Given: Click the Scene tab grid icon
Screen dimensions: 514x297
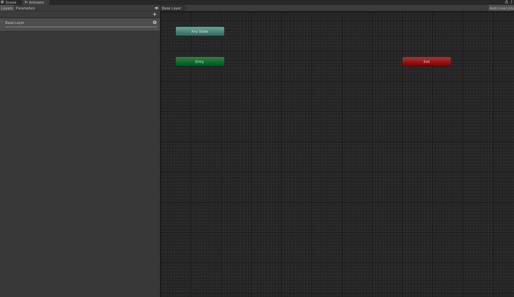Looking at the screenshot, I should coord(2,2).
